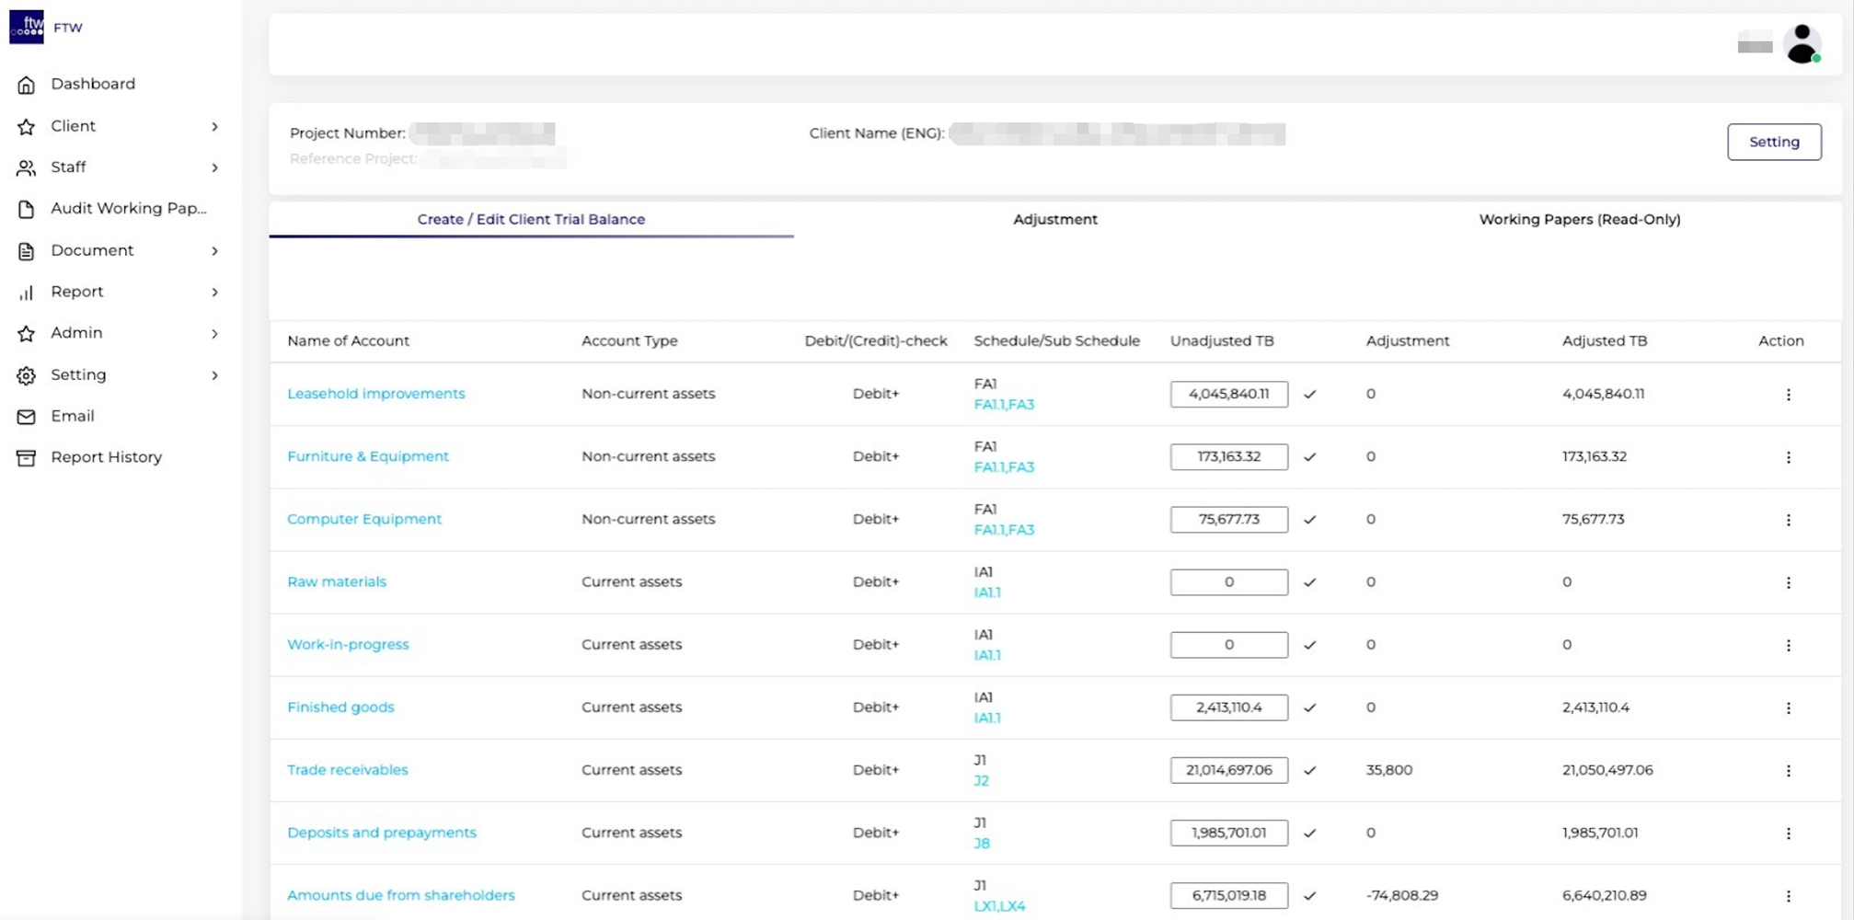
Task: Open the user profile avatar
Action: coord(1801,43)
